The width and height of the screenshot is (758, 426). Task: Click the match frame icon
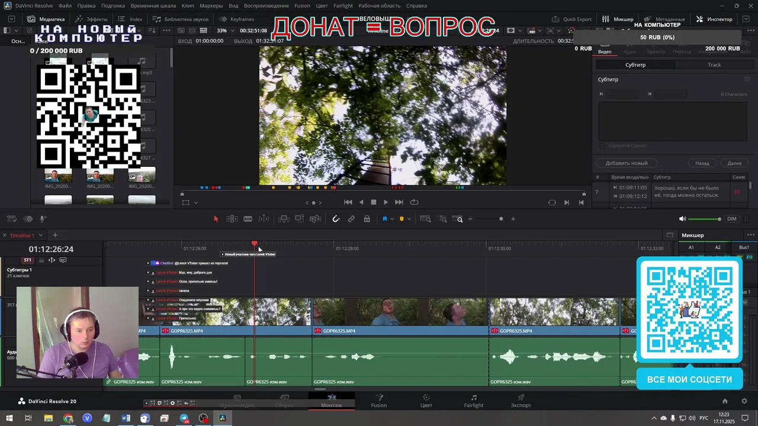pos(552,202)
